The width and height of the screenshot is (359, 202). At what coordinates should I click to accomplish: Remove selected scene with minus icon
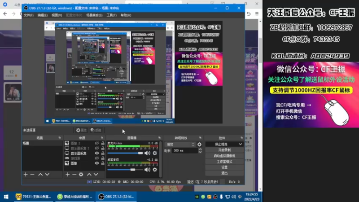(x=32, y=175)
